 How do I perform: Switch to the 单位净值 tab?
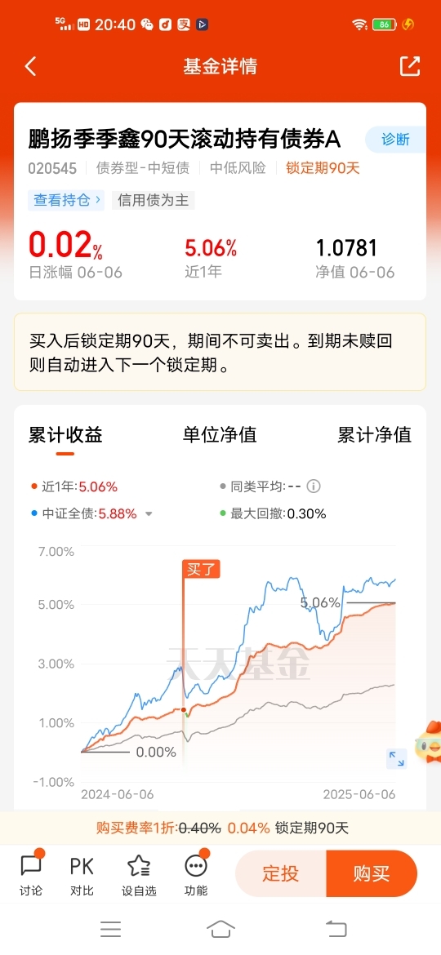coord(220,434)
